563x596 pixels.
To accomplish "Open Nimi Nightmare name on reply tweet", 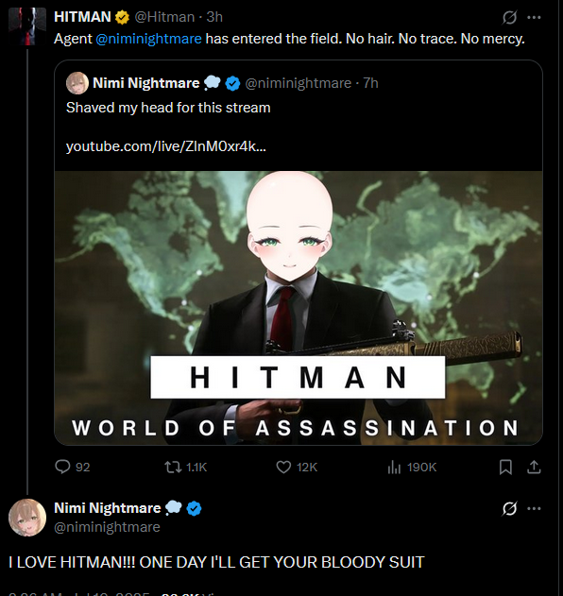I will tap(108, 508).
